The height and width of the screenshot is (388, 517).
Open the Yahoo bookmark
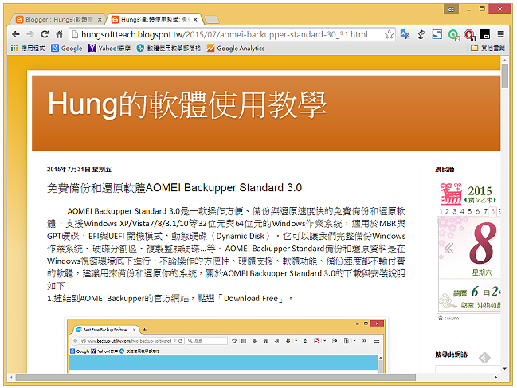pos(109,48)
